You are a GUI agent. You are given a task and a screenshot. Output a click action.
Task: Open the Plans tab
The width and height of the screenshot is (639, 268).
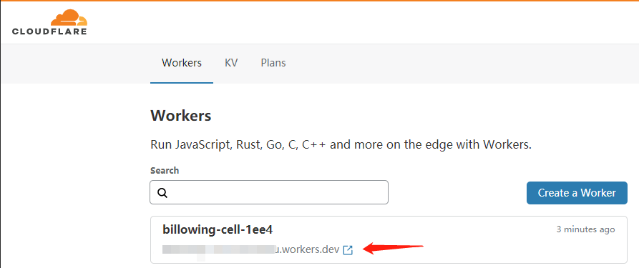point(273,63)
